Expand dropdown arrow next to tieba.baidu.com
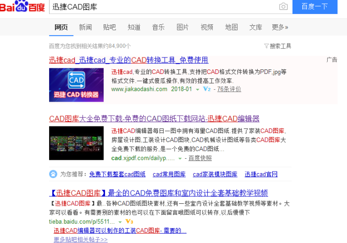Viewport: 347px width, 243px height. 120,222
